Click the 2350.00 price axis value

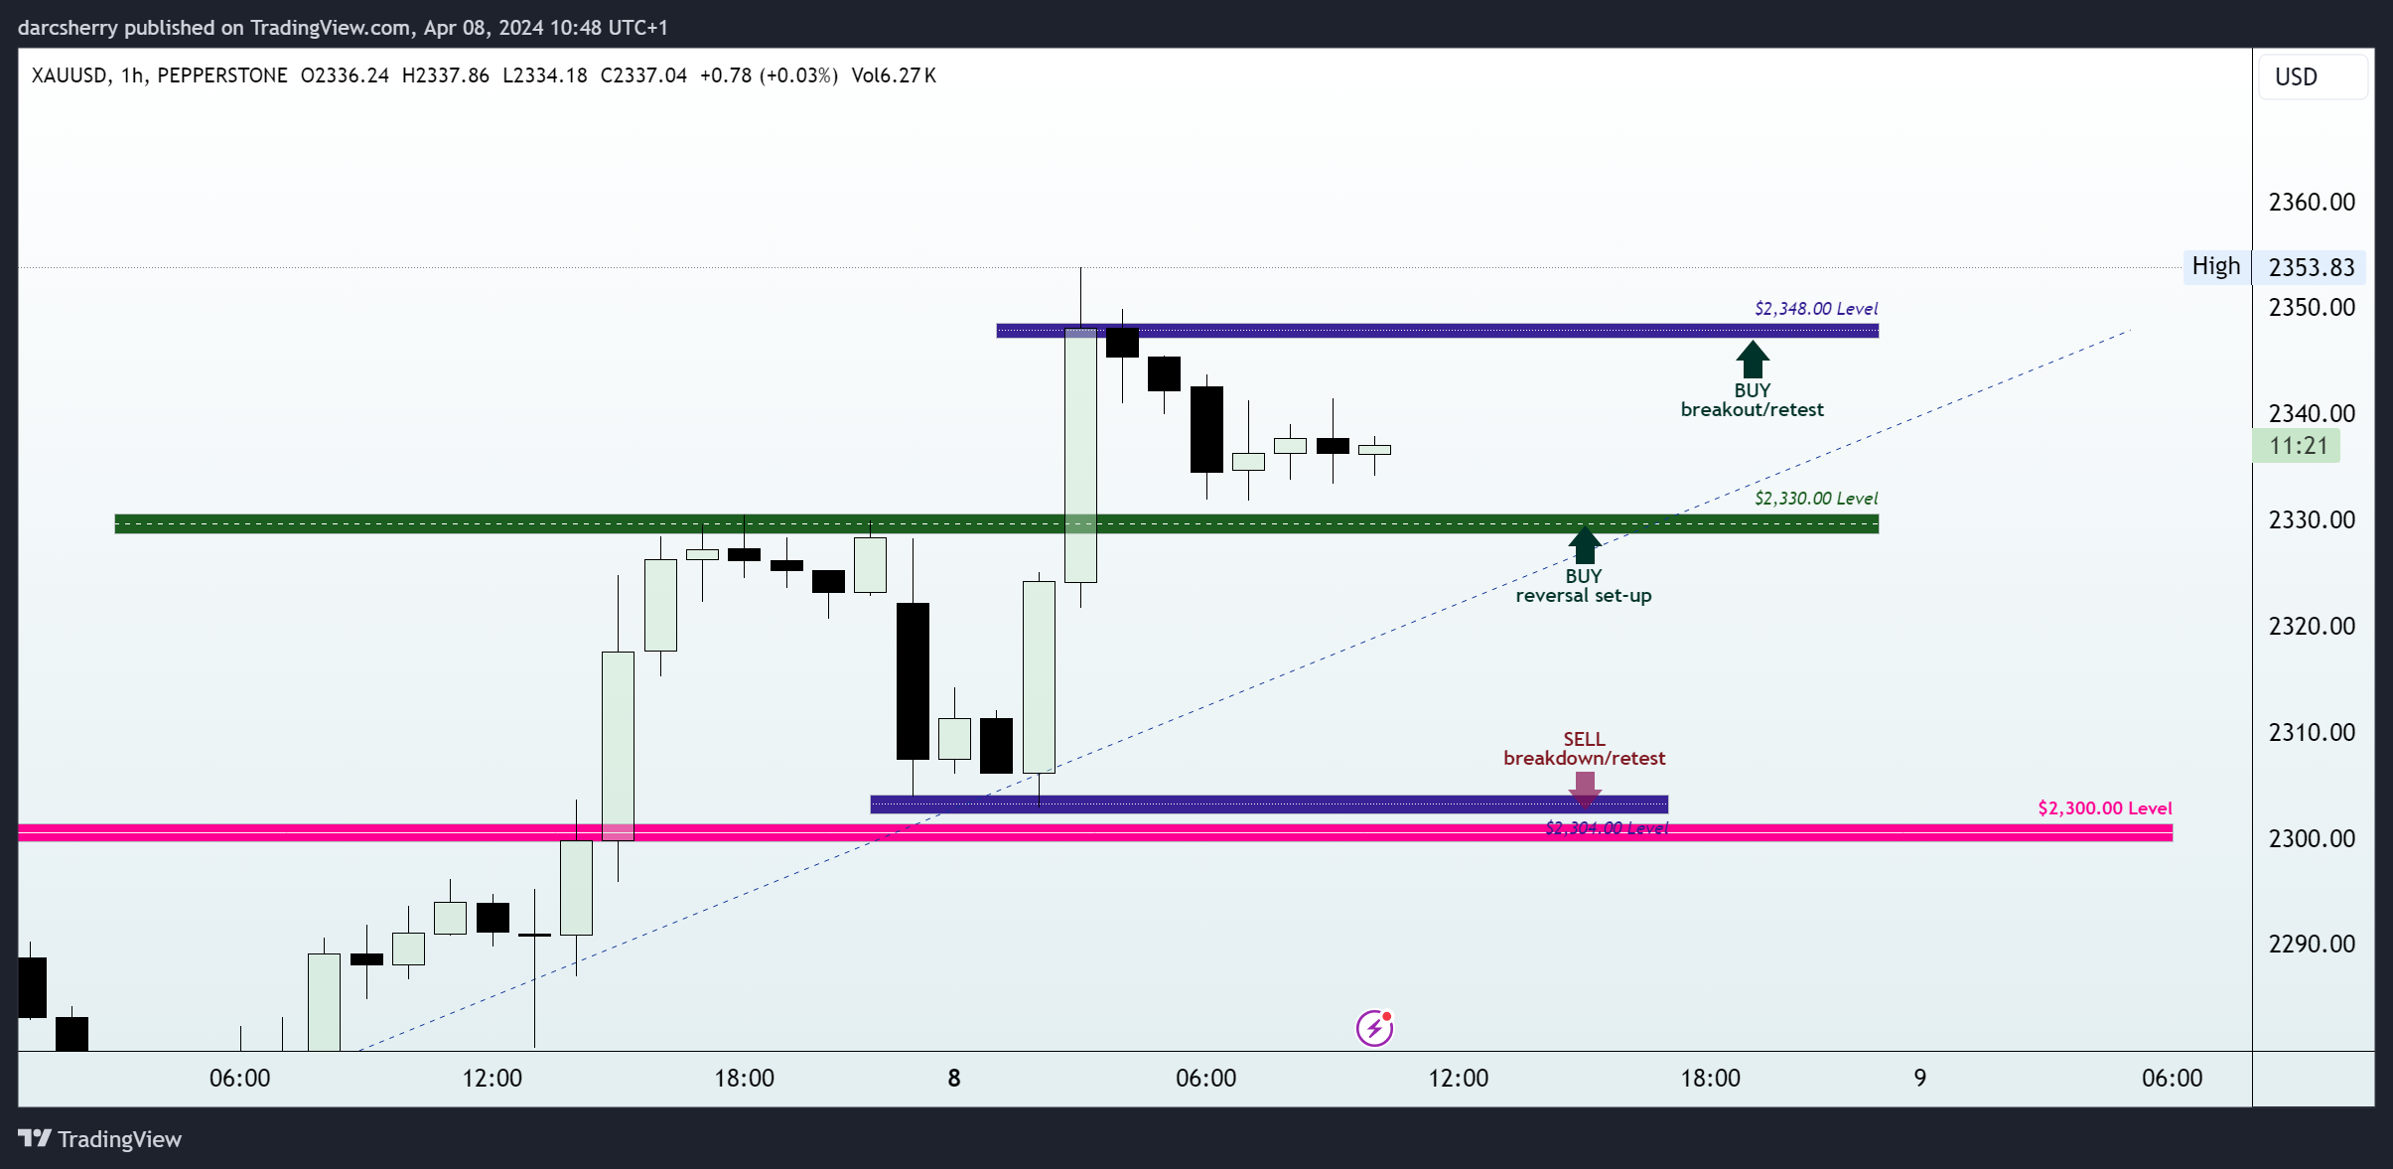[2312, 308]
